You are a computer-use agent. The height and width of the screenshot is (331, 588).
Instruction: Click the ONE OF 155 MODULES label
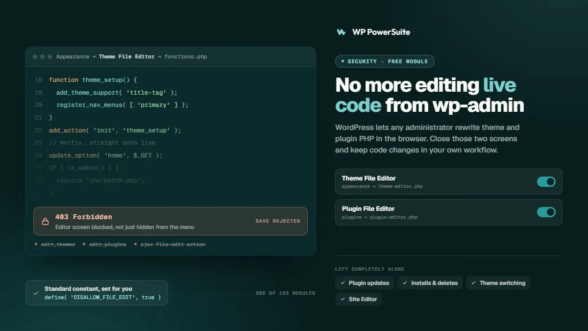coord(286,293)
